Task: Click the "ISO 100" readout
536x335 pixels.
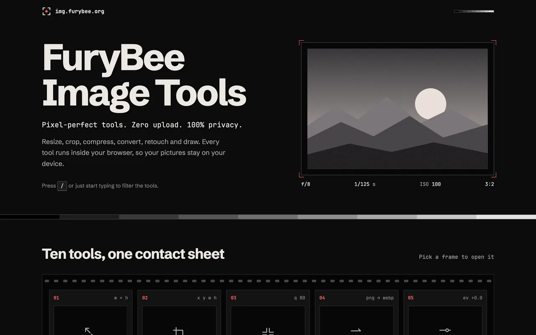Action: click(x=430, y=184)
